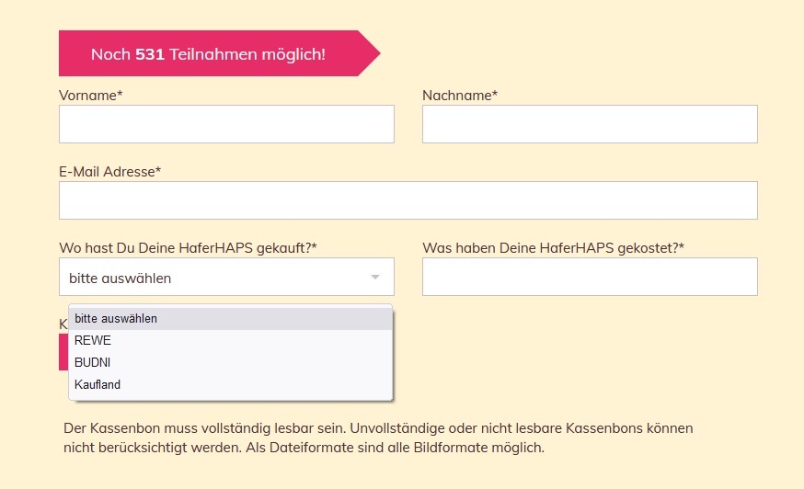Click the 'bitte auswählen' select box
Screen dimensions: 804x489
226,277
